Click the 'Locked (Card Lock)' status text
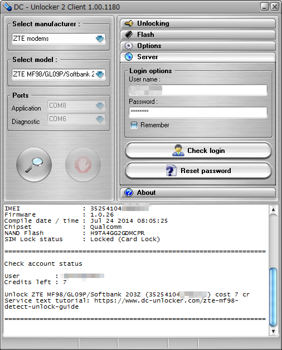The image size is (282, 350). pos(125,239)
